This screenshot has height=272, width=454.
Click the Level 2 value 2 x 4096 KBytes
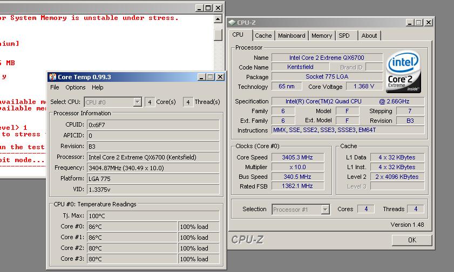click(x=397, y=177)
